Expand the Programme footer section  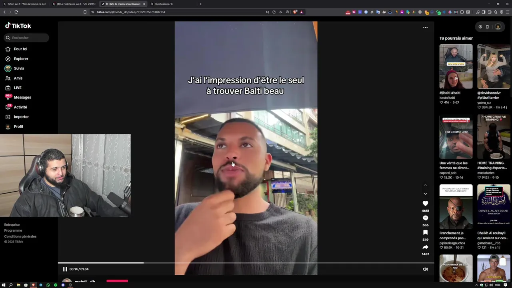point(13,230)
